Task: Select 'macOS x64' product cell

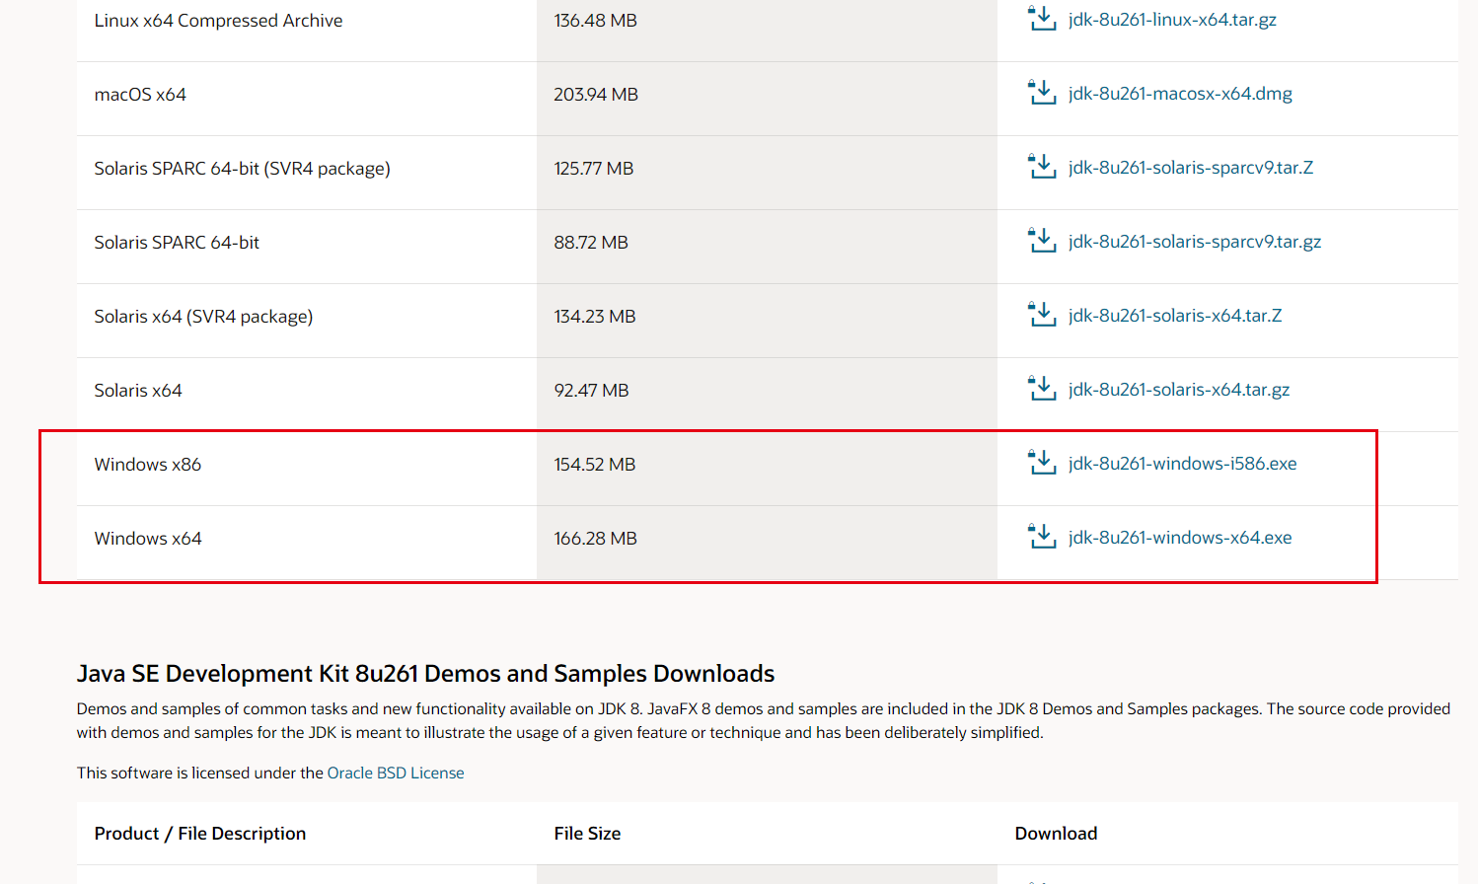Action: (140, 95)
